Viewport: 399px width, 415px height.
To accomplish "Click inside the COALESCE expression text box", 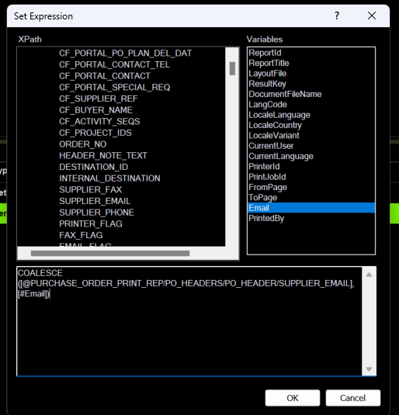I will (x=189, y=321).
